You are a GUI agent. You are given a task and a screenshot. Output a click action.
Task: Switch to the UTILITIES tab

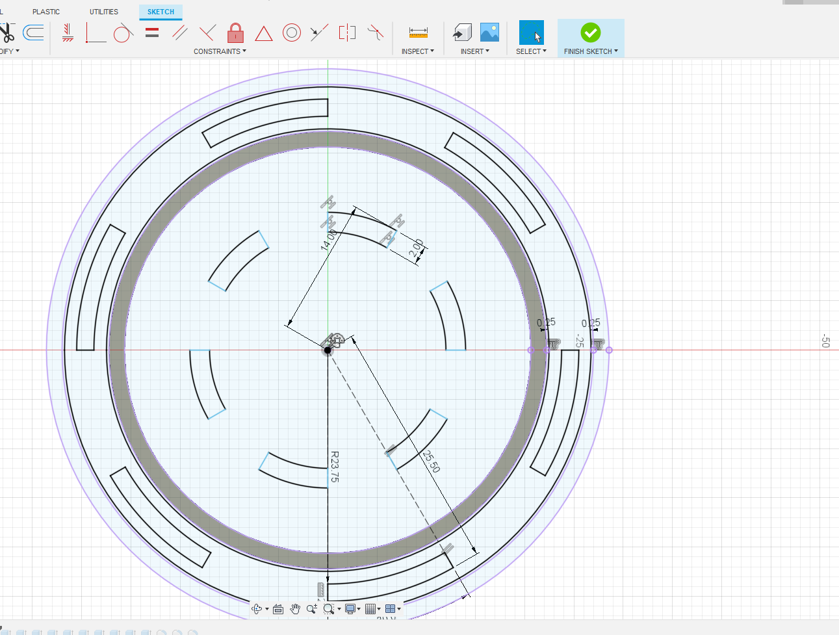pos(103,11)
